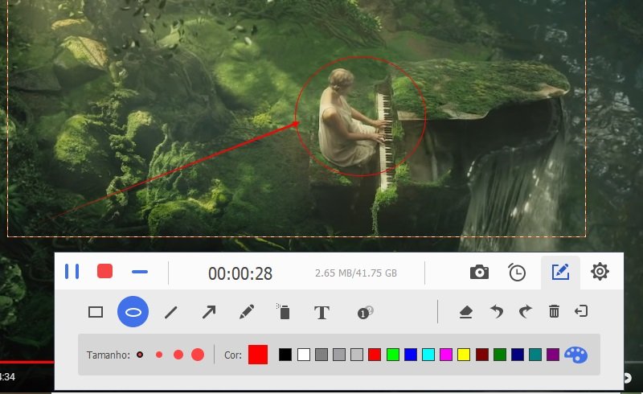
Task: Pause the recording
Action: [72, 272]
